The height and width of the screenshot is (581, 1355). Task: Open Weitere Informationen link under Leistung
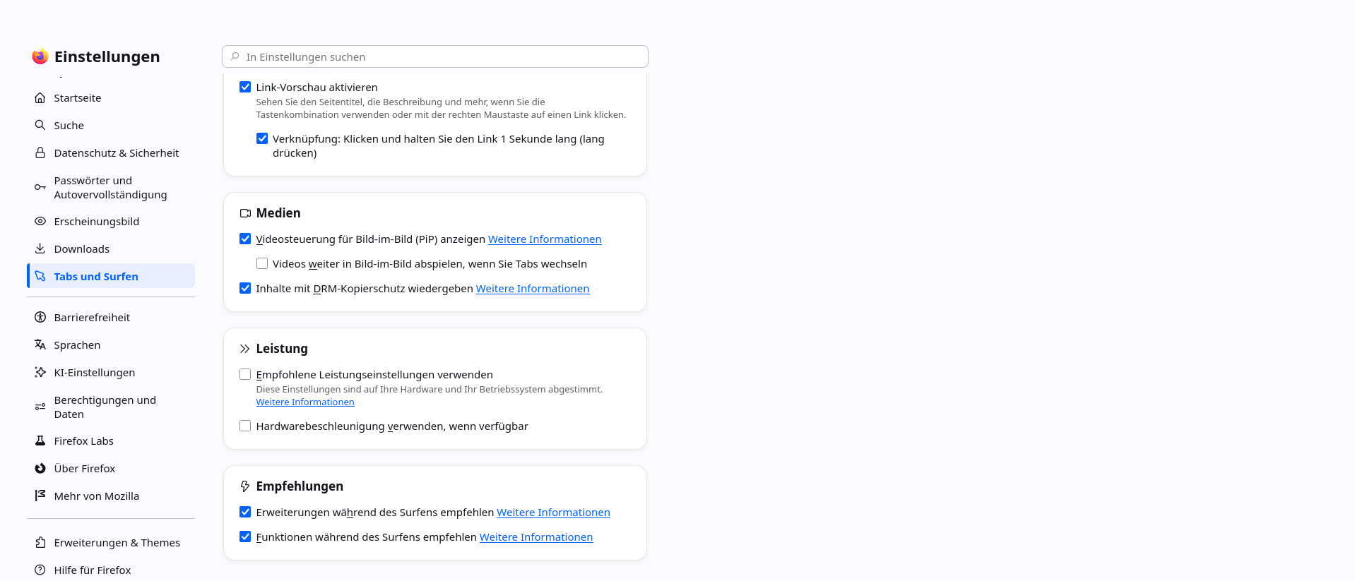[305, 402]
